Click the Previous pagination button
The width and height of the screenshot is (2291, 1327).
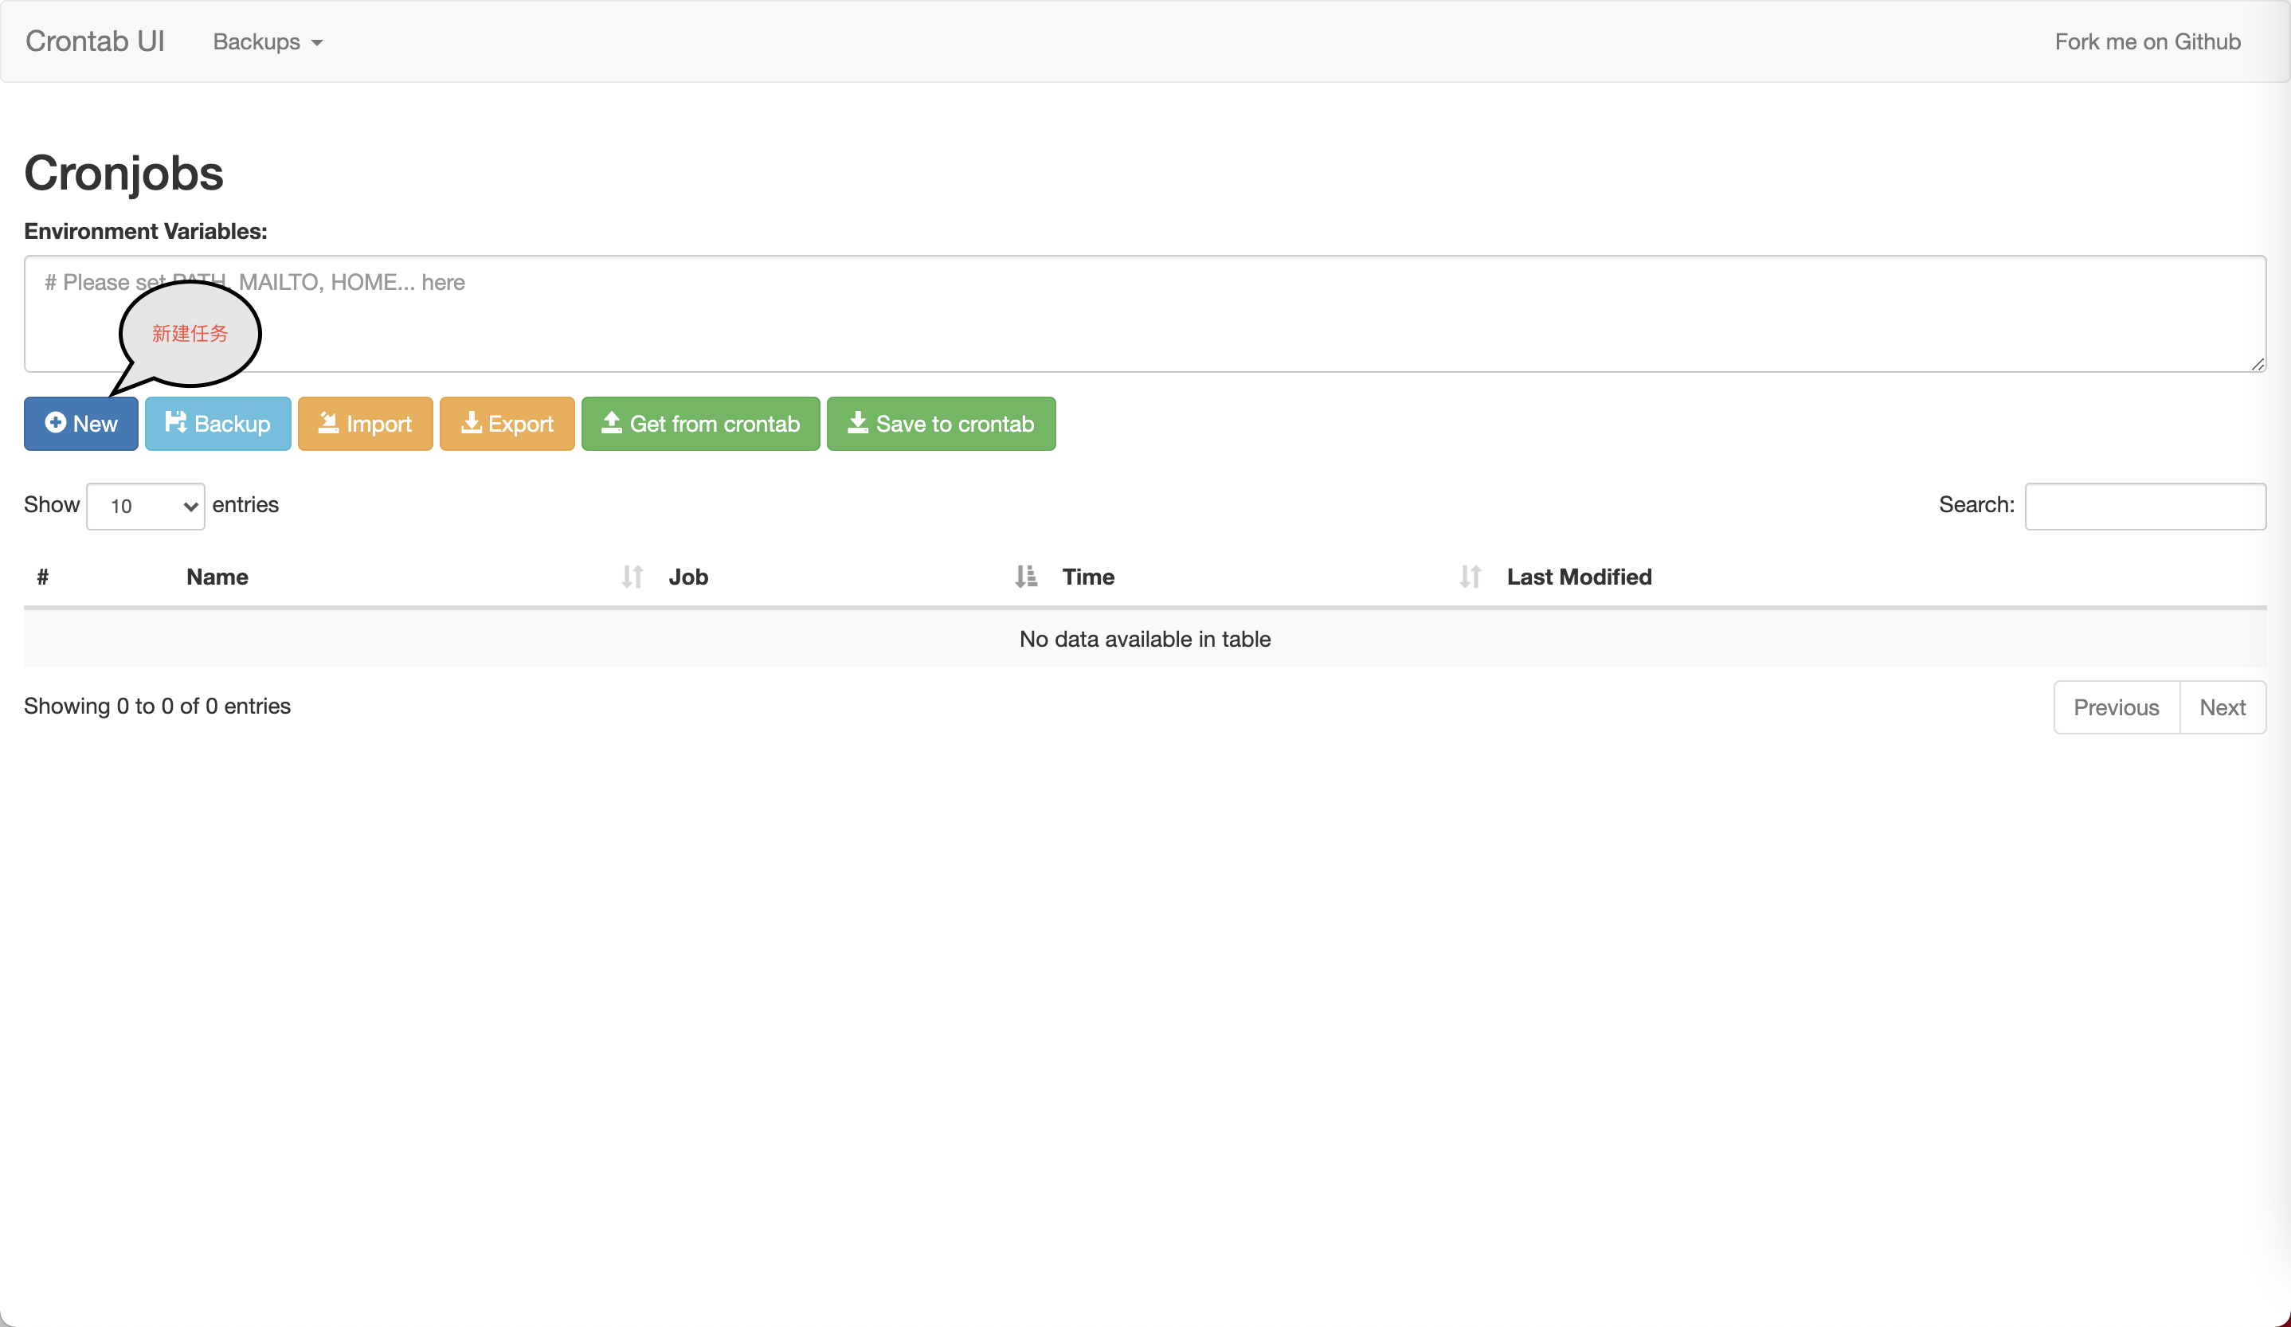(2116, 708)
